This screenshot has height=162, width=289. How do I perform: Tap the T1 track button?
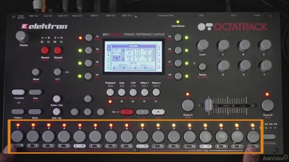89,38
